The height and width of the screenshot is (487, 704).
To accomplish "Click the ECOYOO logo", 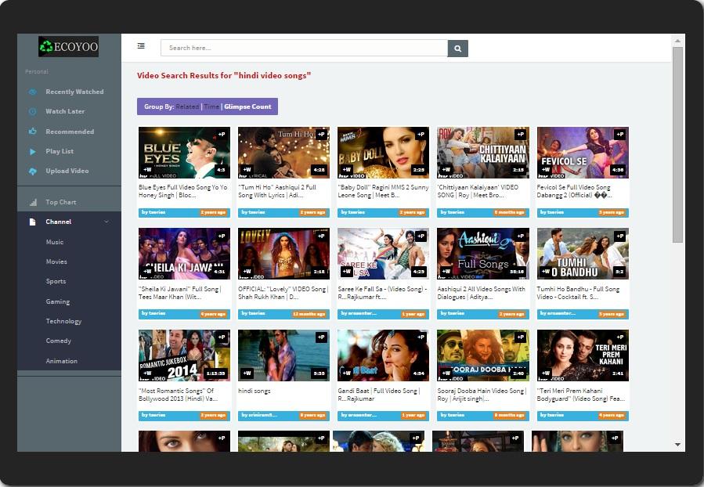I will click(68, 46).
